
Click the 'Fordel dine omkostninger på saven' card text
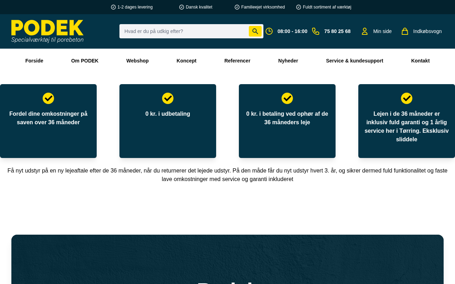(48, 118)
